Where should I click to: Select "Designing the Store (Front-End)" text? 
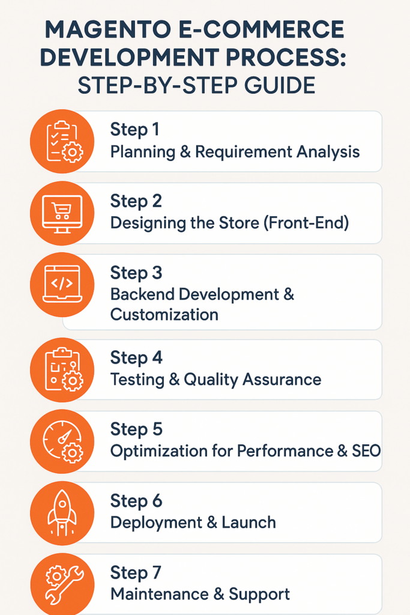pyautogui.click(x=230, y=223)
